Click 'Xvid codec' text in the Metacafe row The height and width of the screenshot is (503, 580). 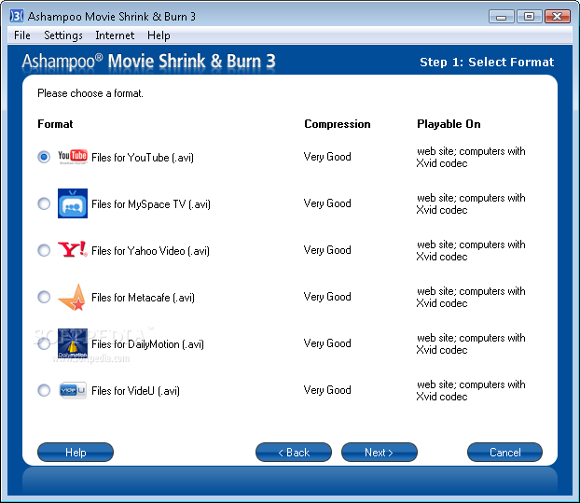[x=442, y=303]
